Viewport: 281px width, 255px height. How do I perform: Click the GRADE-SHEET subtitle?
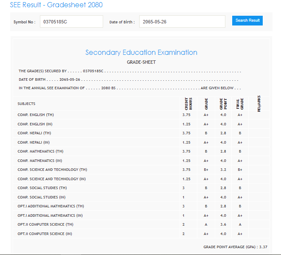coord(141,62)
